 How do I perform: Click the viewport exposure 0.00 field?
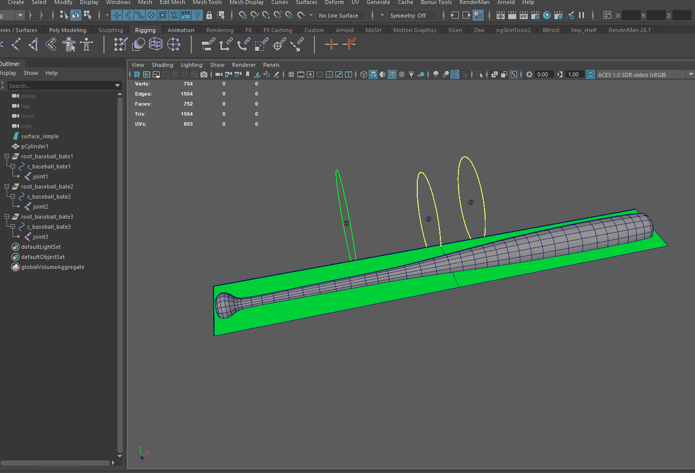[x=543, y=74]
